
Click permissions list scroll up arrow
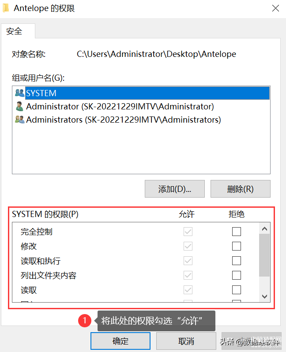tap(264, 229)
